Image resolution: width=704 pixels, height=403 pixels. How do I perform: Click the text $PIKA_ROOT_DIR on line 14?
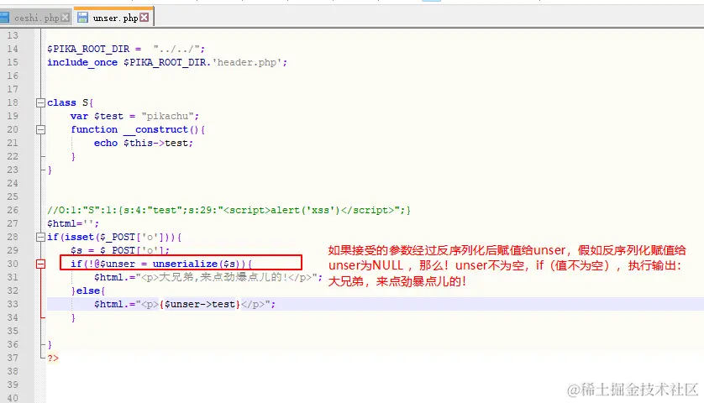88,49
